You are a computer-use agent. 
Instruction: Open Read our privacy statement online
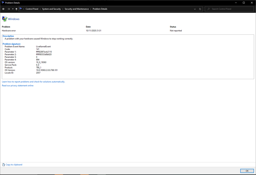point(18,86)
